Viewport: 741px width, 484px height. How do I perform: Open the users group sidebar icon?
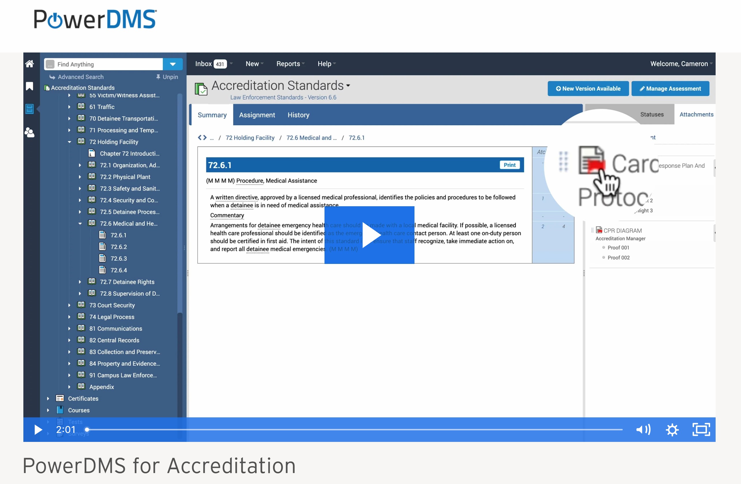tap(30, 133)
